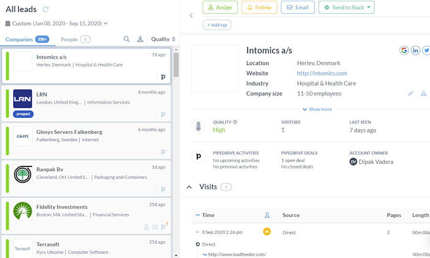Go back with the left chevron
The image size is (430, 258).
[192, 16]
